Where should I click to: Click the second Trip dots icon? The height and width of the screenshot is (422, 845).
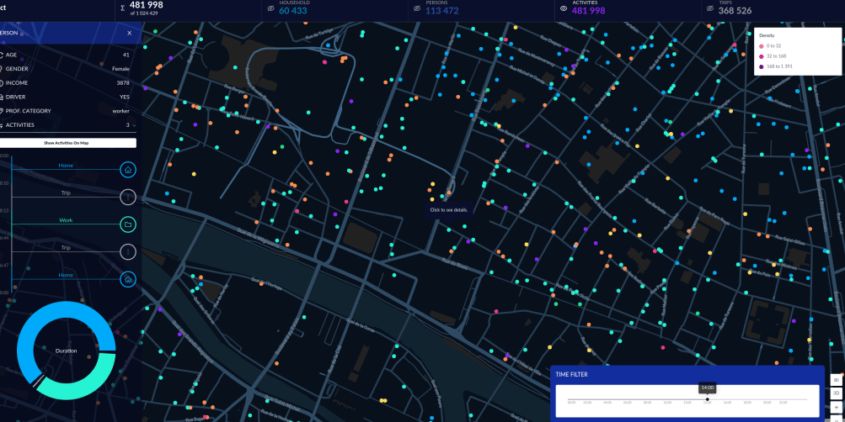[128, 251]
